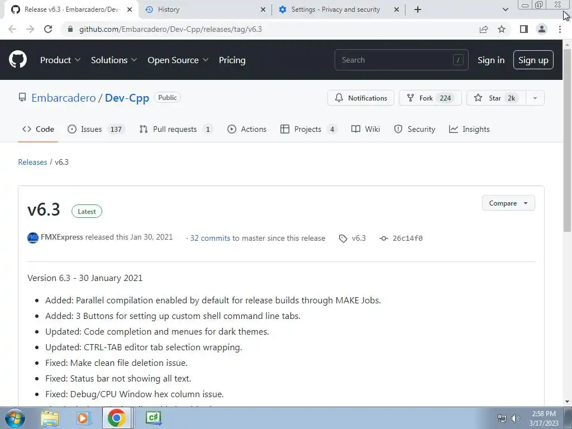Viewport: 572px width, 429px height.
Task: Click Sign in link
Action: [x=491, y=60]
